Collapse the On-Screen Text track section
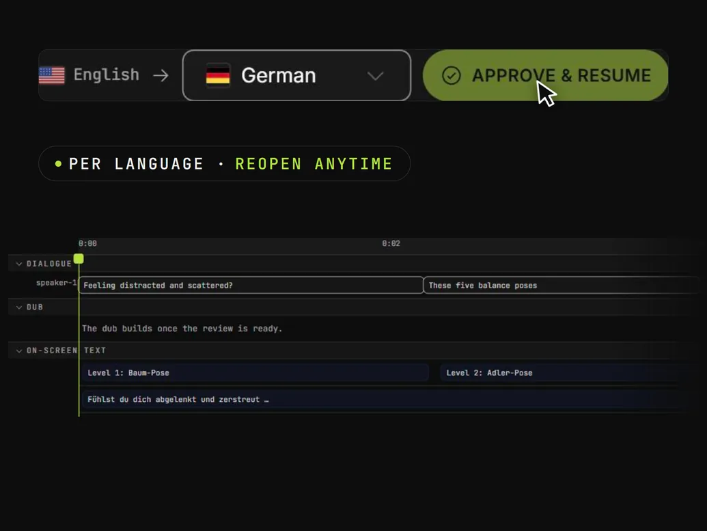 pyautogui.click(x=19, y=351)
